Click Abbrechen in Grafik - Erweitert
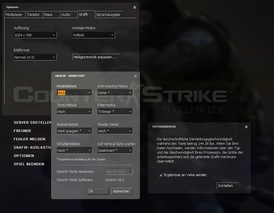This screenshot has height=213, width=274. 122,191
